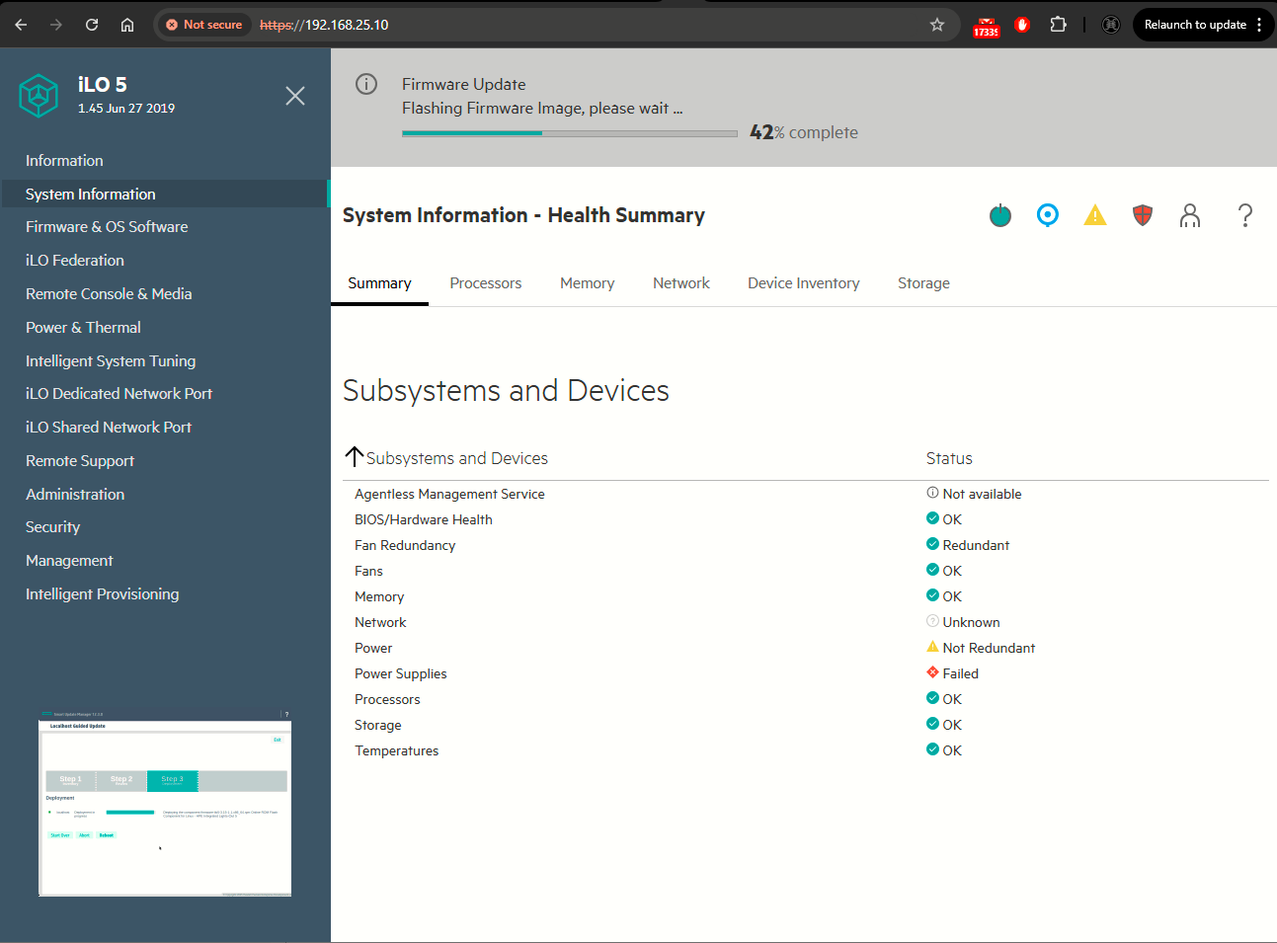1277x943 pixels.
Task: Open the Device Inventory tab
Action: 804,283
